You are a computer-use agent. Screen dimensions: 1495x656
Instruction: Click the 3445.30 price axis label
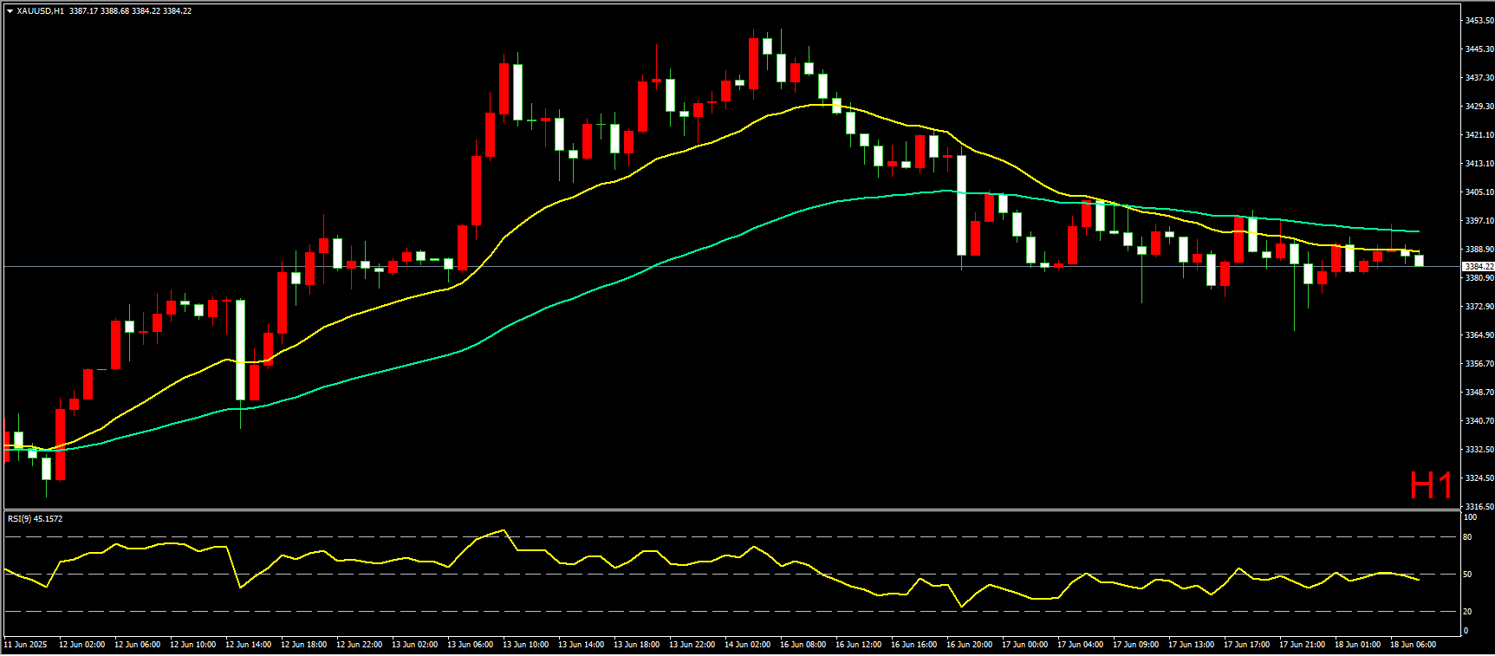point(1479,49)
